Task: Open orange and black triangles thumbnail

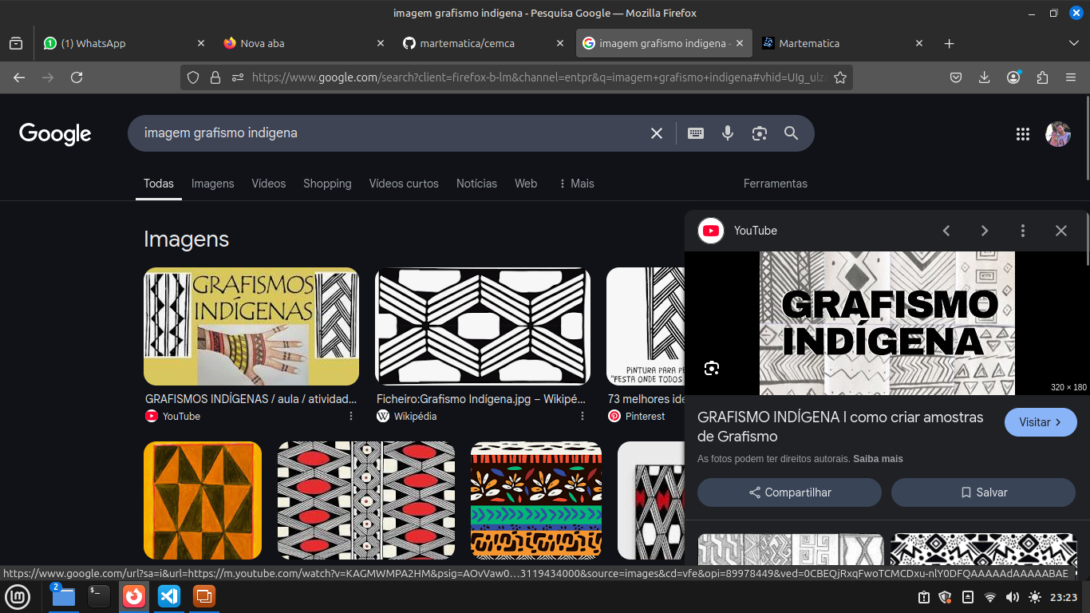Action: coord(203,500)
